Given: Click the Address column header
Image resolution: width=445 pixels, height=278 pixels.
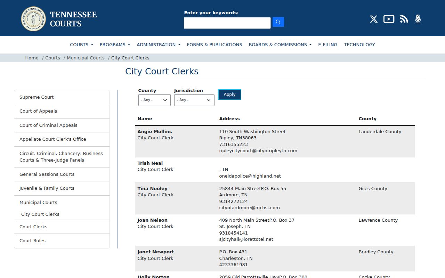Looking at the screenshot, I should [x=229, y=119].
